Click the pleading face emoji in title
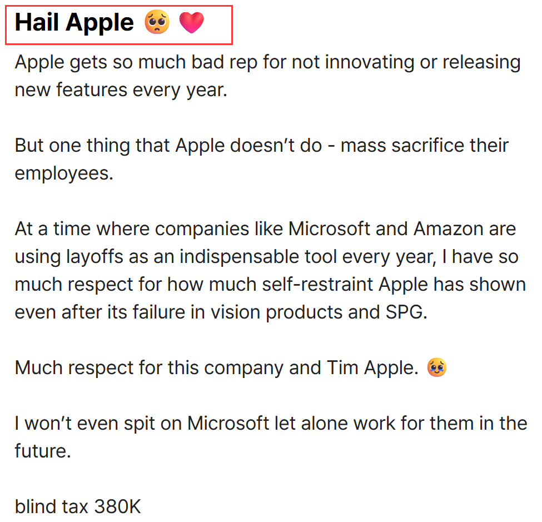542x522 pixels. (x=157, y=22)
